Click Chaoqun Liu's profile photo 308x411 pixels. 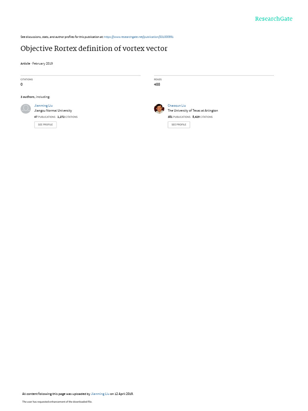[159, 108]
